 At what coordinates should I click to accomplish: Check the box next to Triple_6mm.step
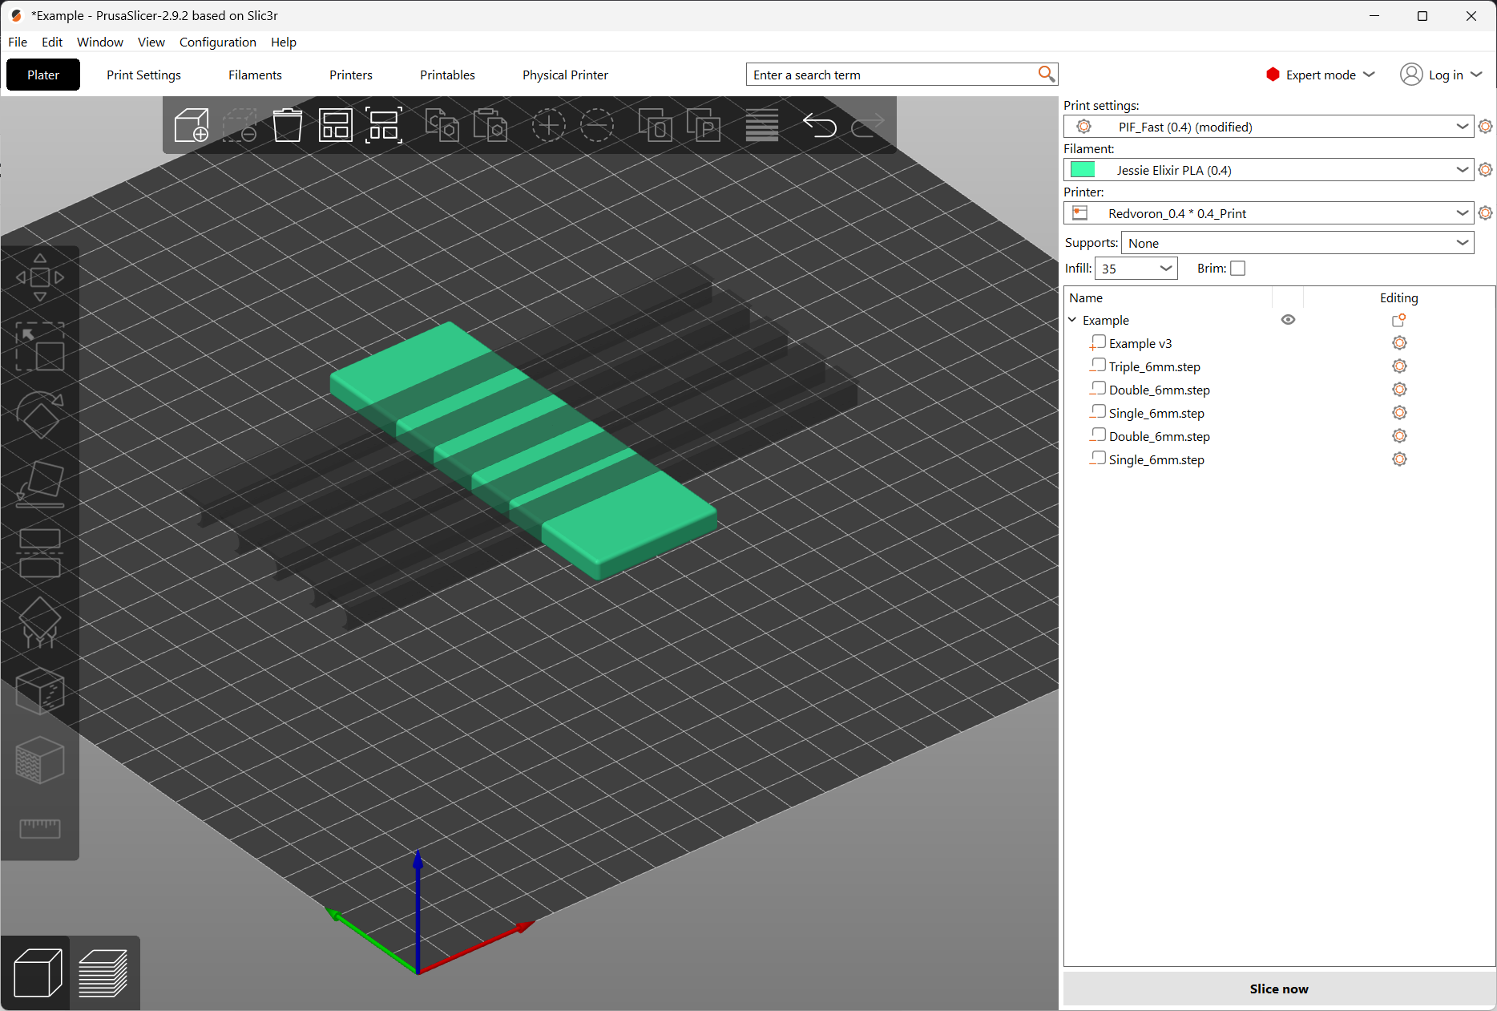click(x=1097, y=364)
